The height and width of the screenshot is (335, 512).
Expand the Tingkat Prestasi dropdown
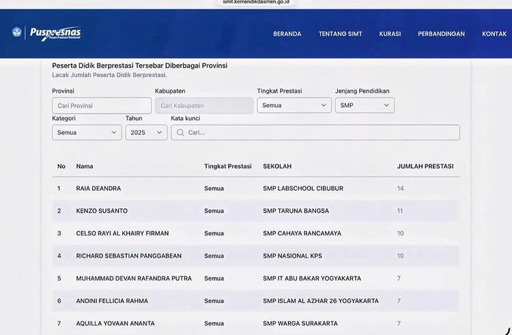tap(294, 106)
